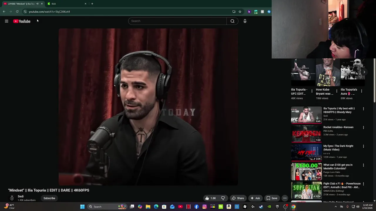This screenshot has width=376, height=211.
Task: Switch to the Kick browser tab
Action: [66, 4]
